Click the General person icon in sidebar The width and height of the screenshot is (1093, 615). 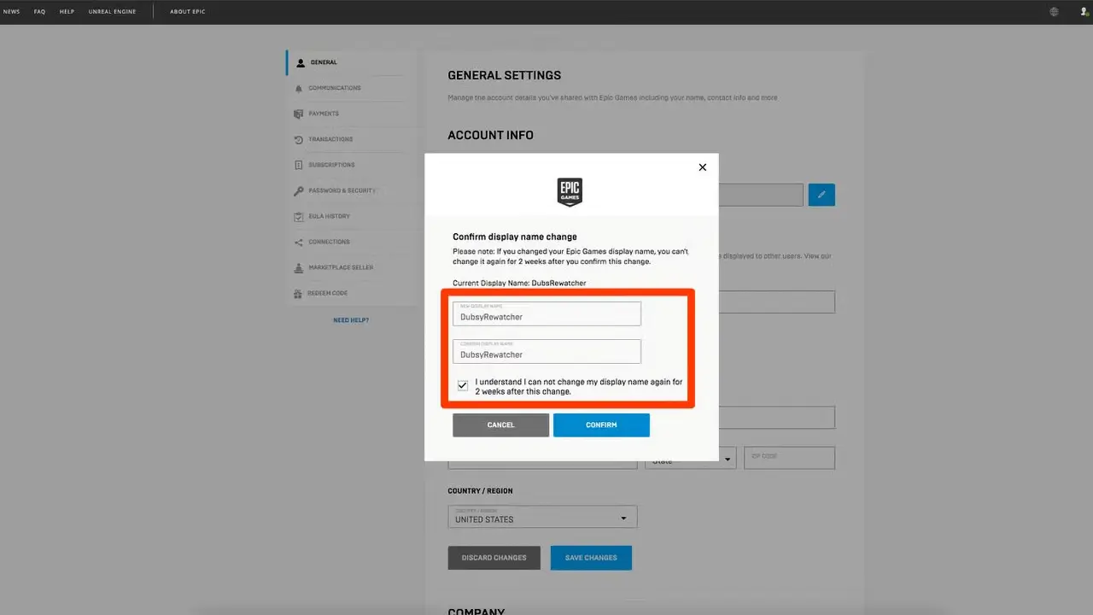(299, 62)
